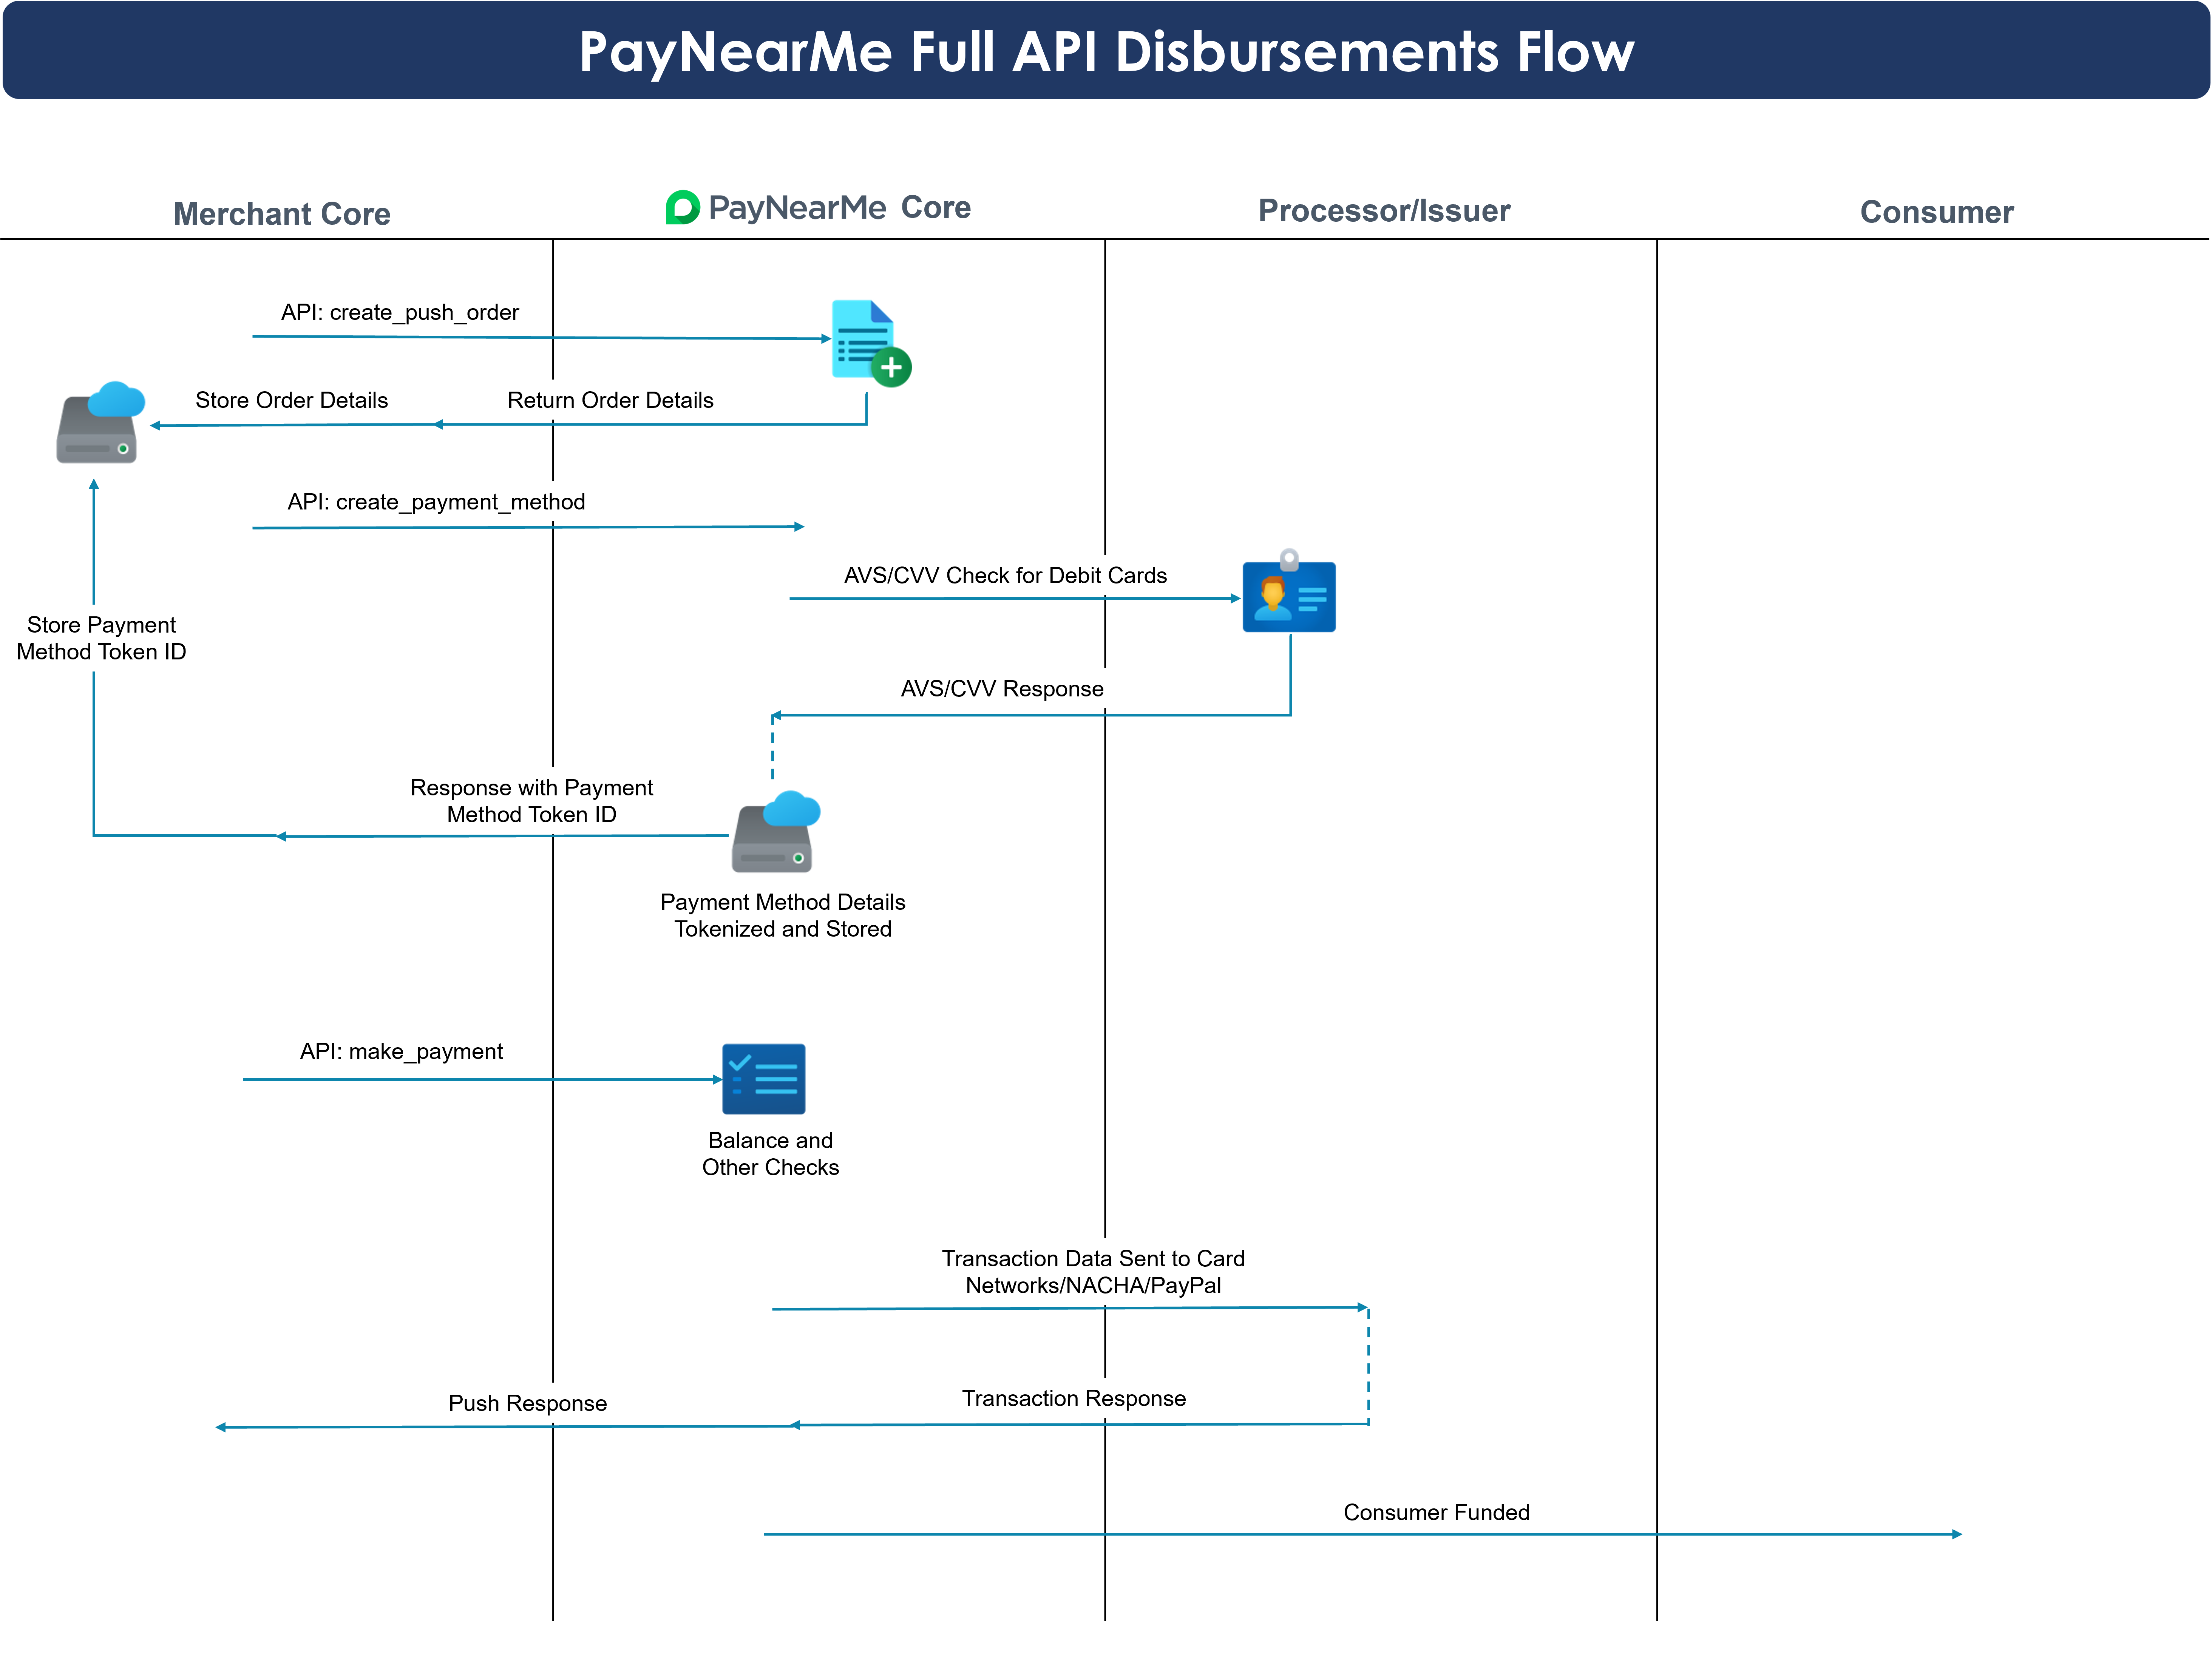2212x1664 pixels.
Task: Click the AVS/CVV Check for Debit Cards label
Action: coord(1005,575)
